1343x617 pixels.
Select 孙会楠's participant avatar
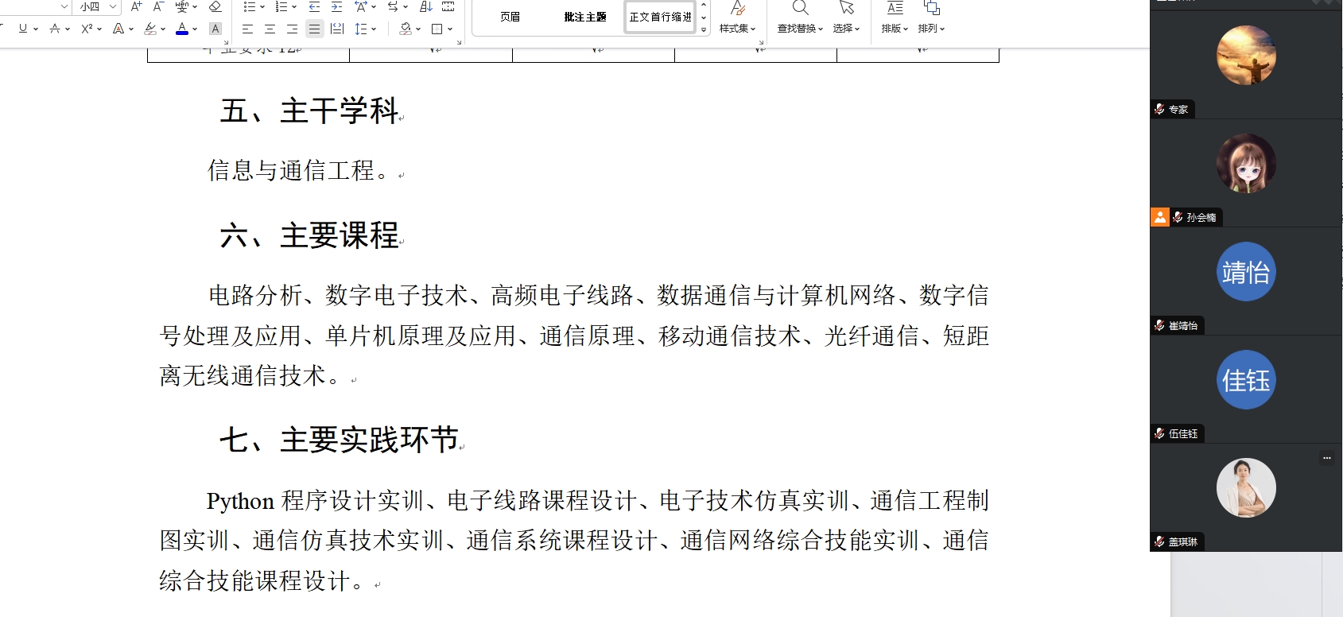point(1245,164)
